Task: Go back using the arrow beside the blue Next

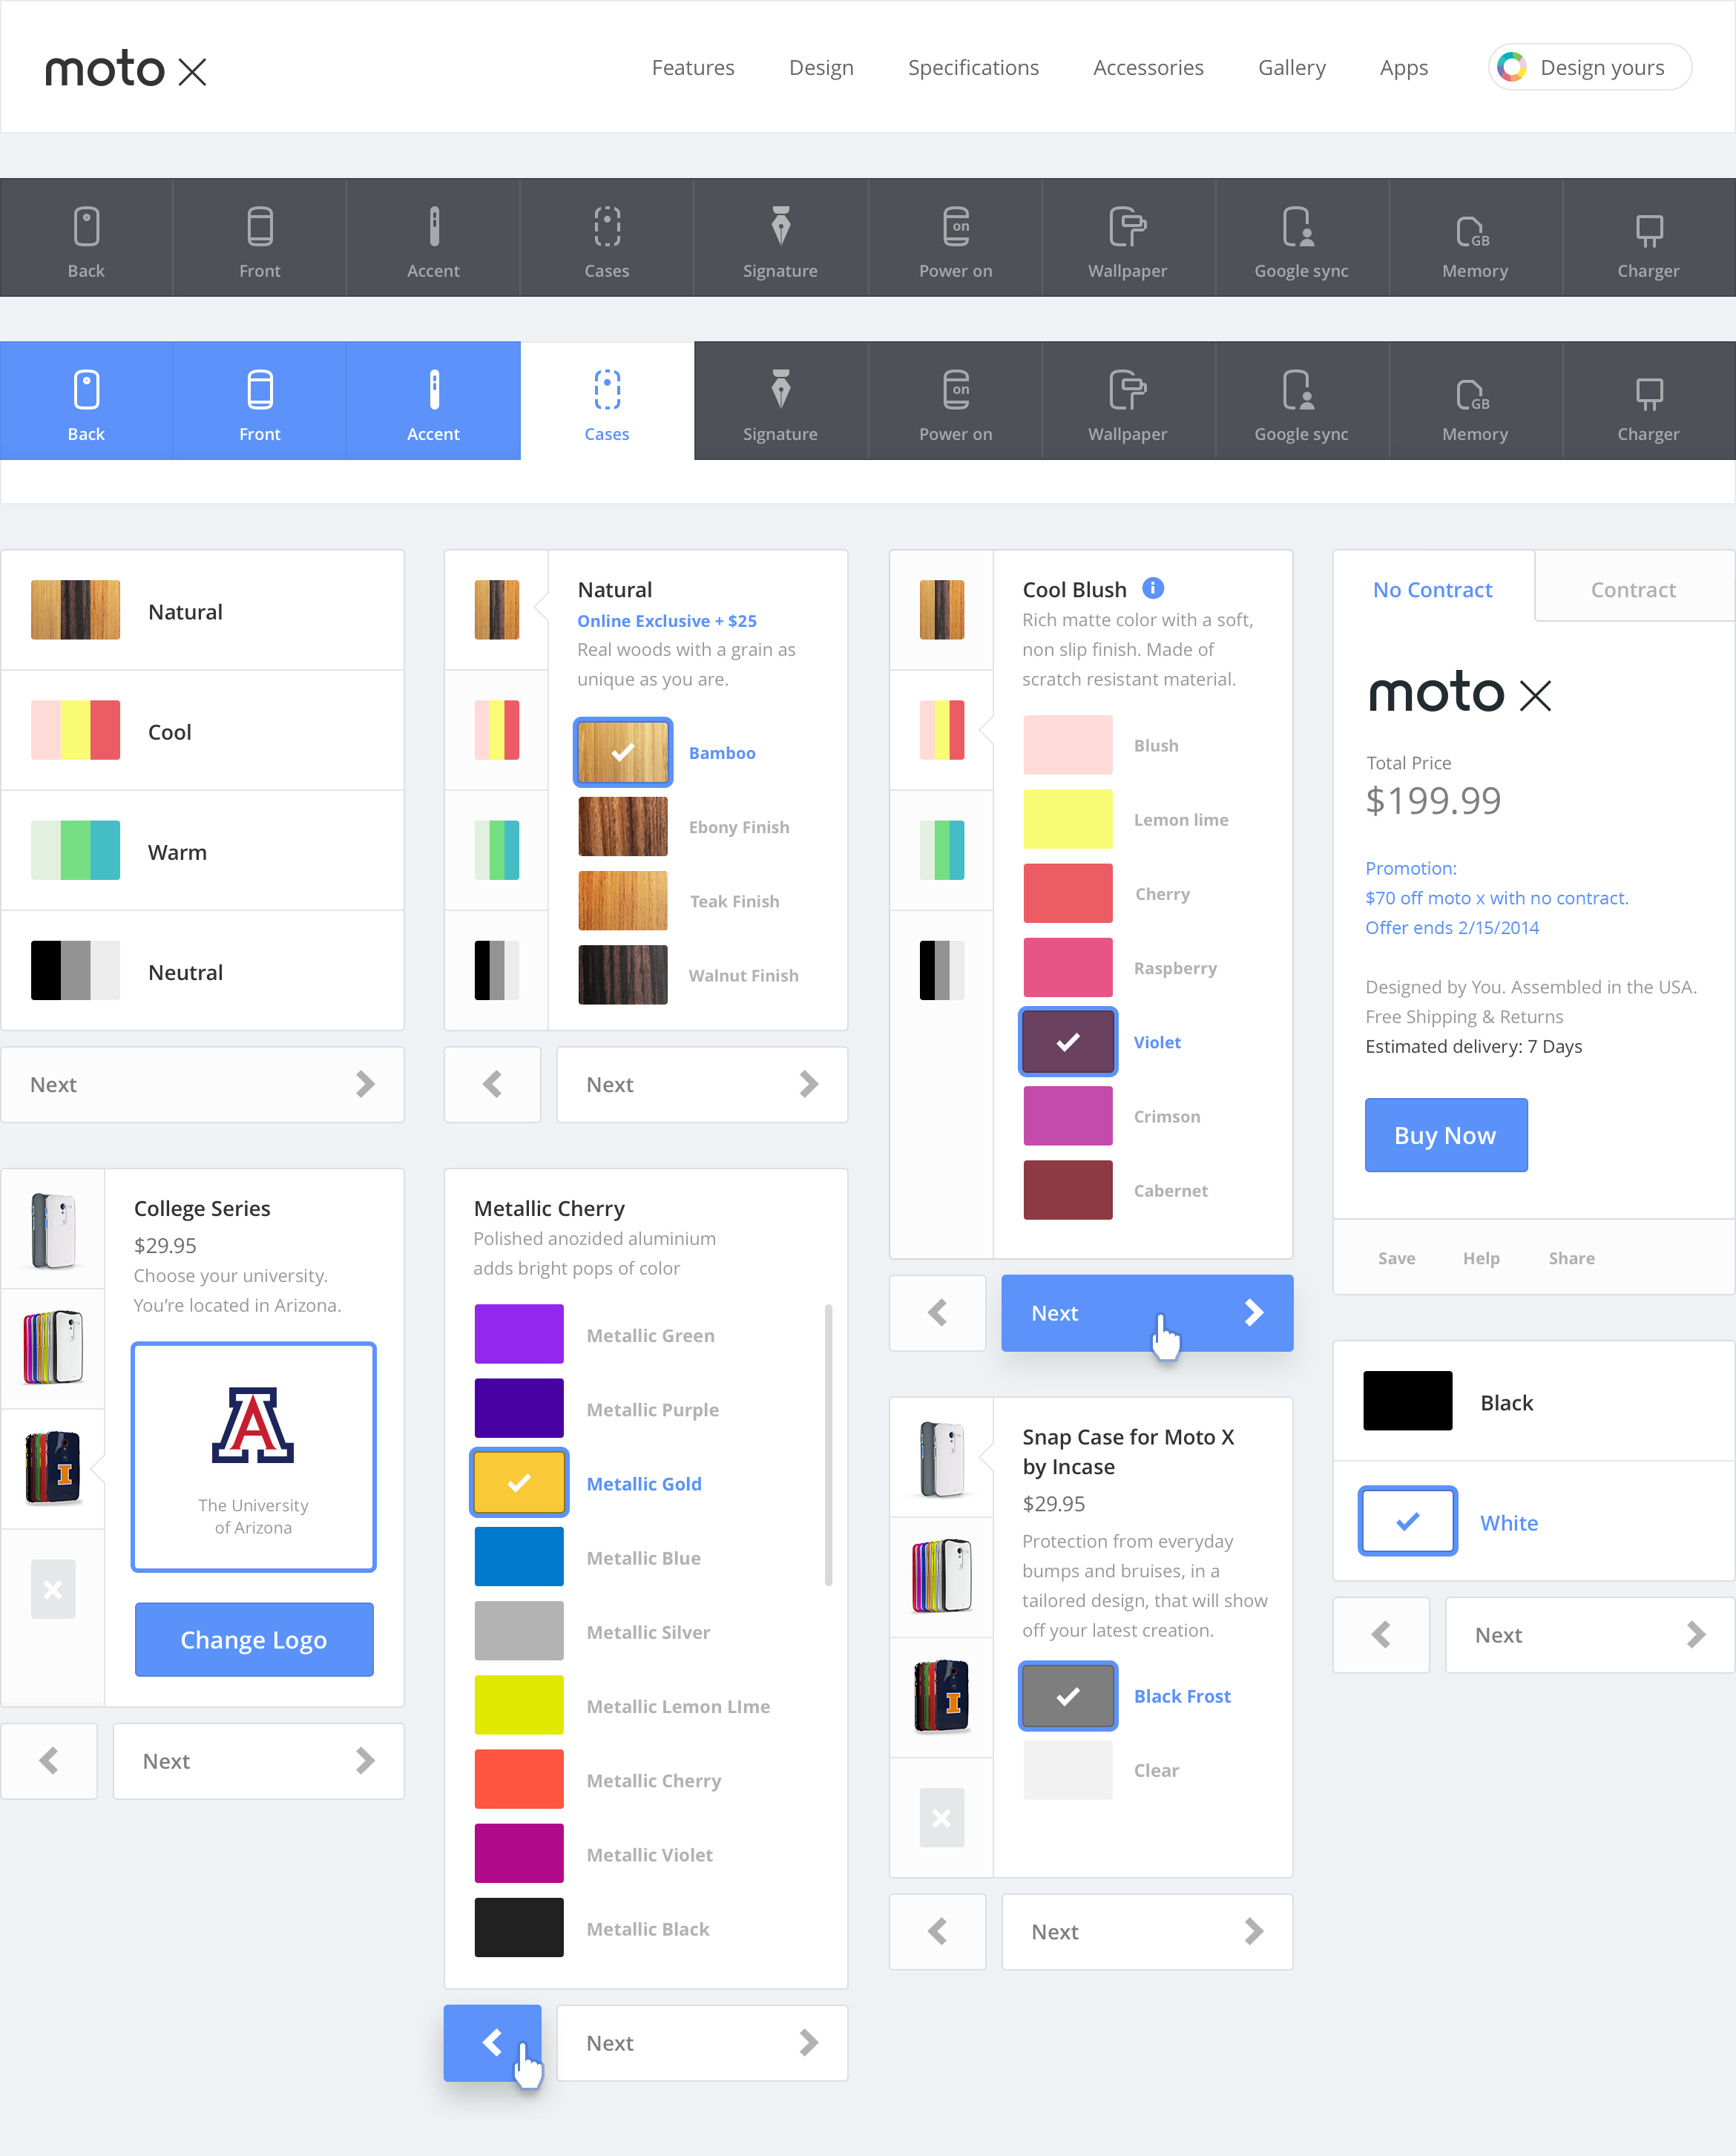Action: click(x=938, y=1313)
